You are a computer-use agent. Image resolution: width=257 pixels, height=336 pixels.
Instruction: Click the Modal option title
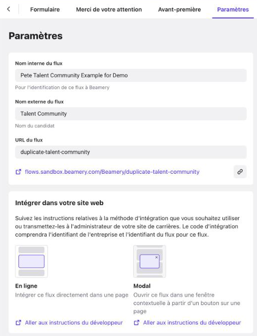[142, 286]
